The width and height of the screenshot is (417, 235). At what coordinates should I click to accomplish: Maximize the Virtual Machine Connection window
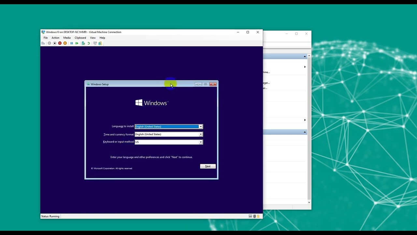(x=248, y=32)
